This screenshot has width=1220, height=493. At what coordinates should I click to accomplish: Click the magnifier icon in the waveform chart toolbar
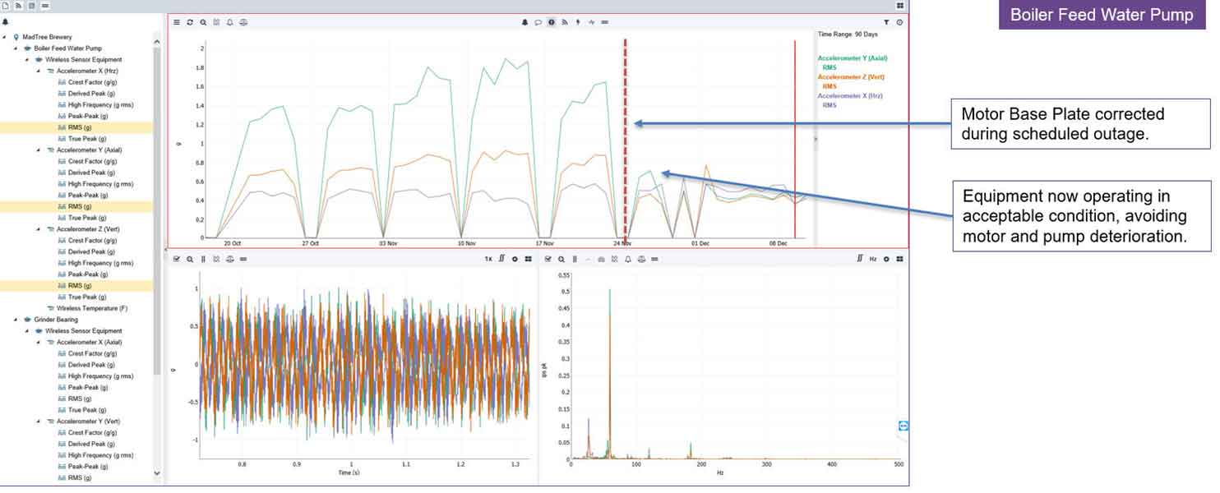coord(190,259)
